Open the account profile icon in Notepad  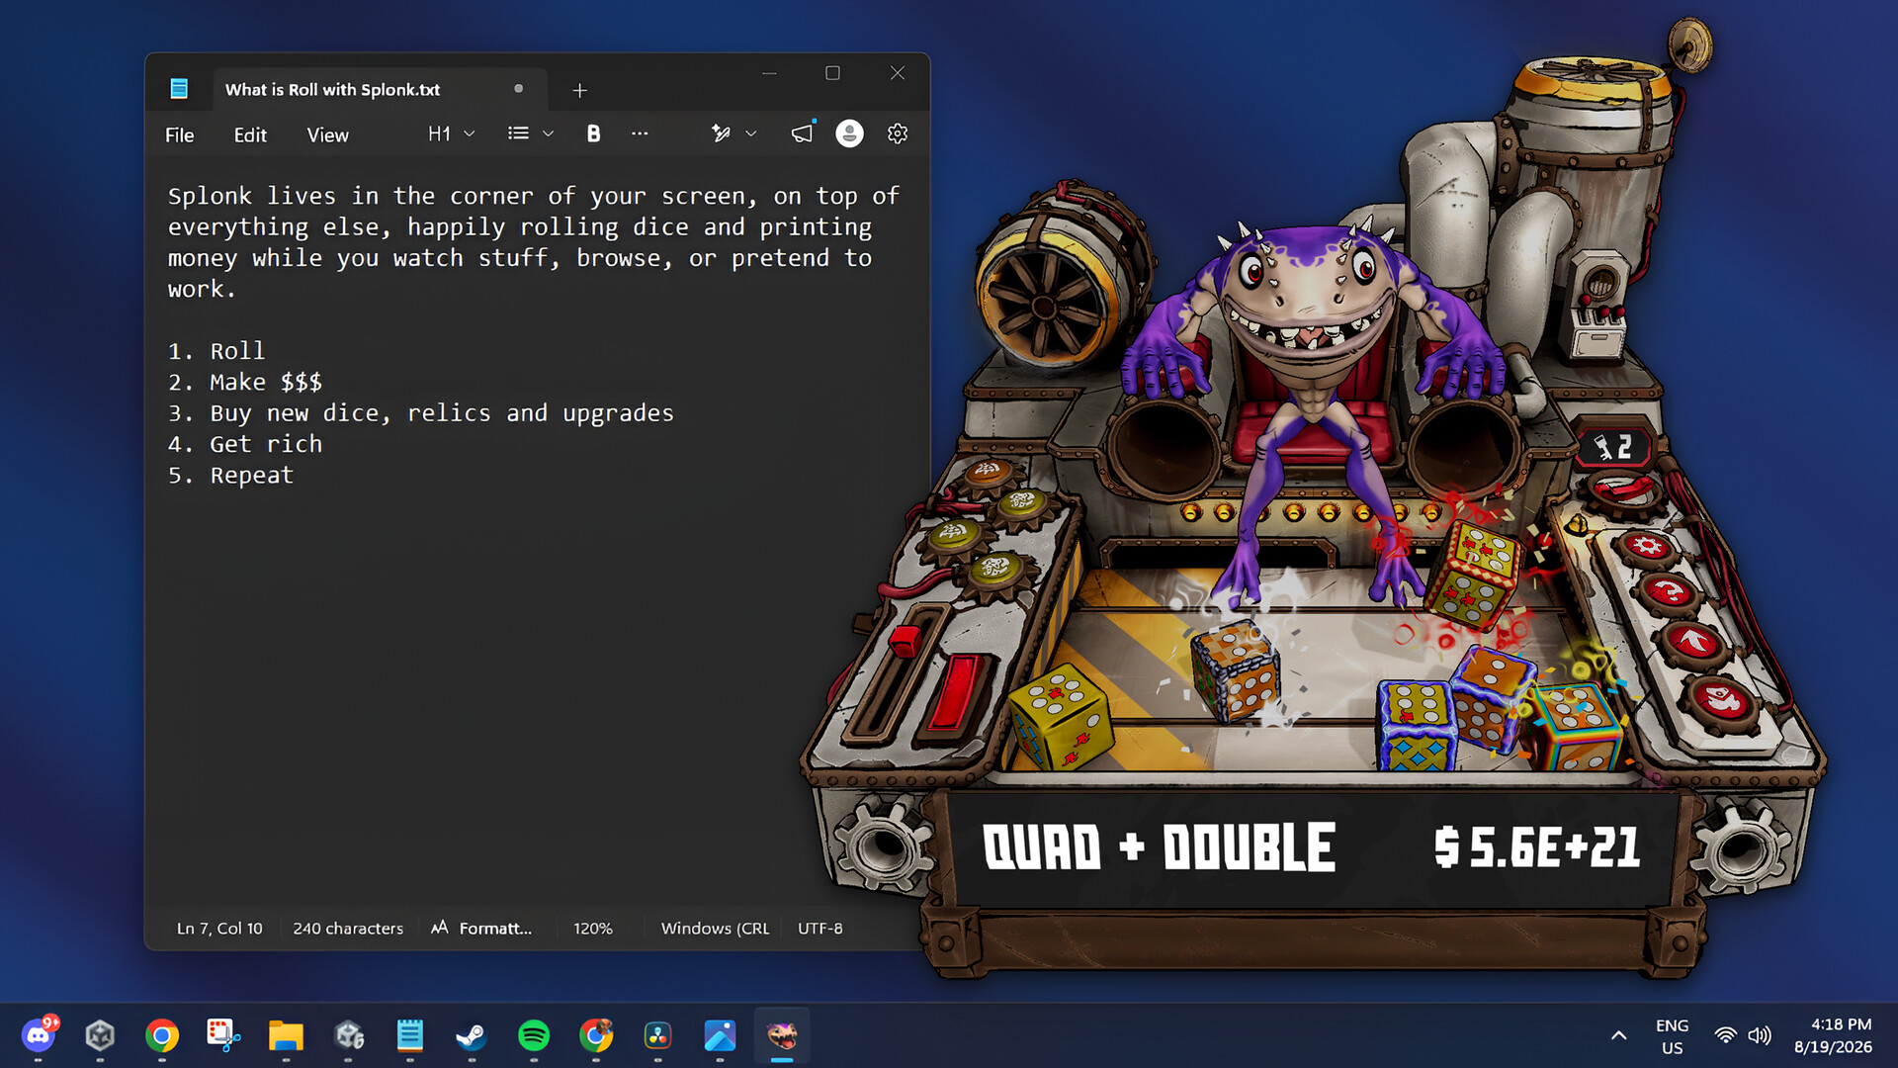(849, 133)
